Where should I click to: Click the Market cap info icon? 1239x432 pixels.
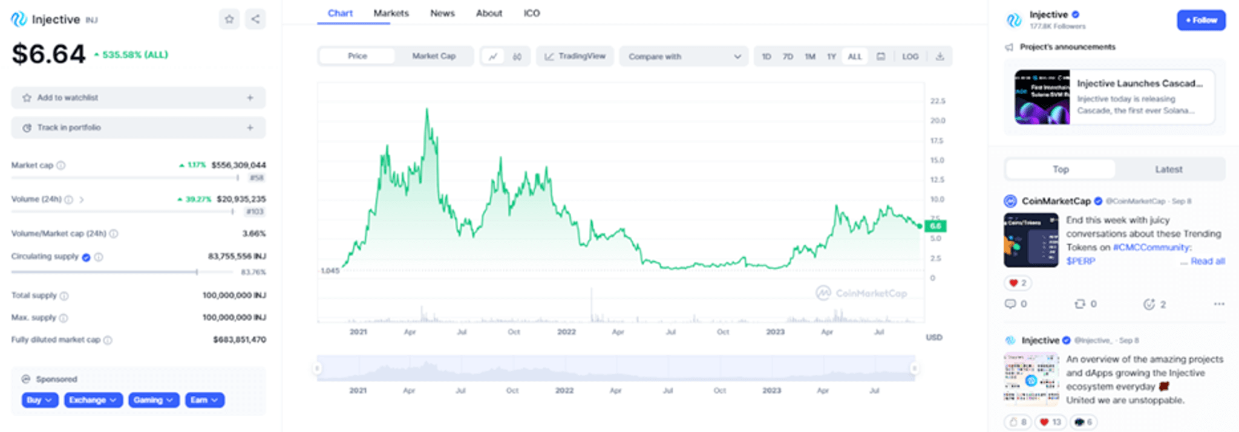(61, 165)
